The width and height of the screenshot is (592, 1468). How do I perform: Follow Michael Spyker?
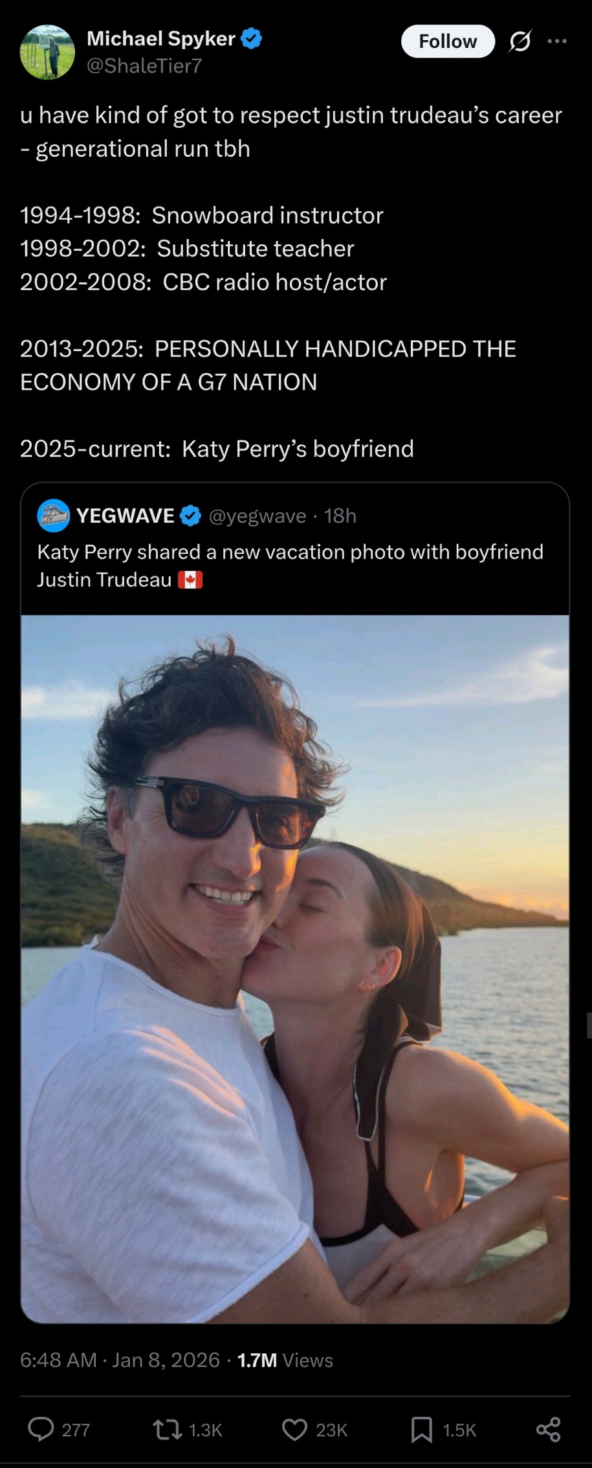pos(448,41)
